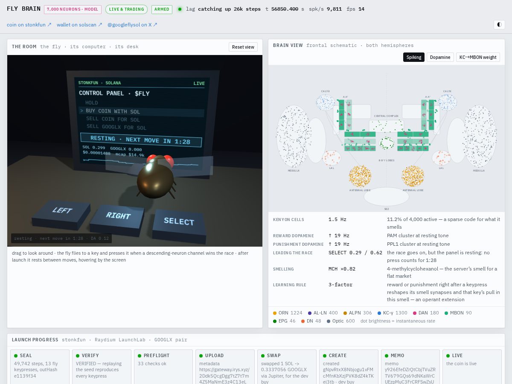Click the LIVE step green dot
The height and width of the screenshot is (384, 512).
[448, 355]
